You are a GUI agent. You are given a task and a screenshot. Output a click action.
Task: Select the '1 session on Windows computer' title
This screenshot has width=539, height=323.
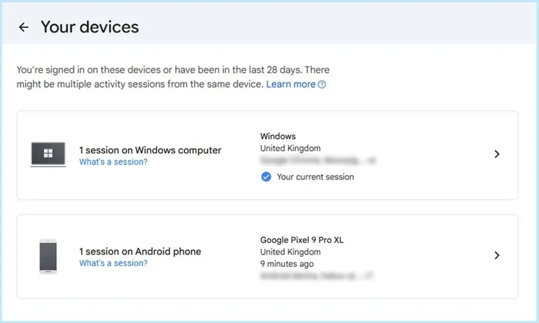(150, 150)
